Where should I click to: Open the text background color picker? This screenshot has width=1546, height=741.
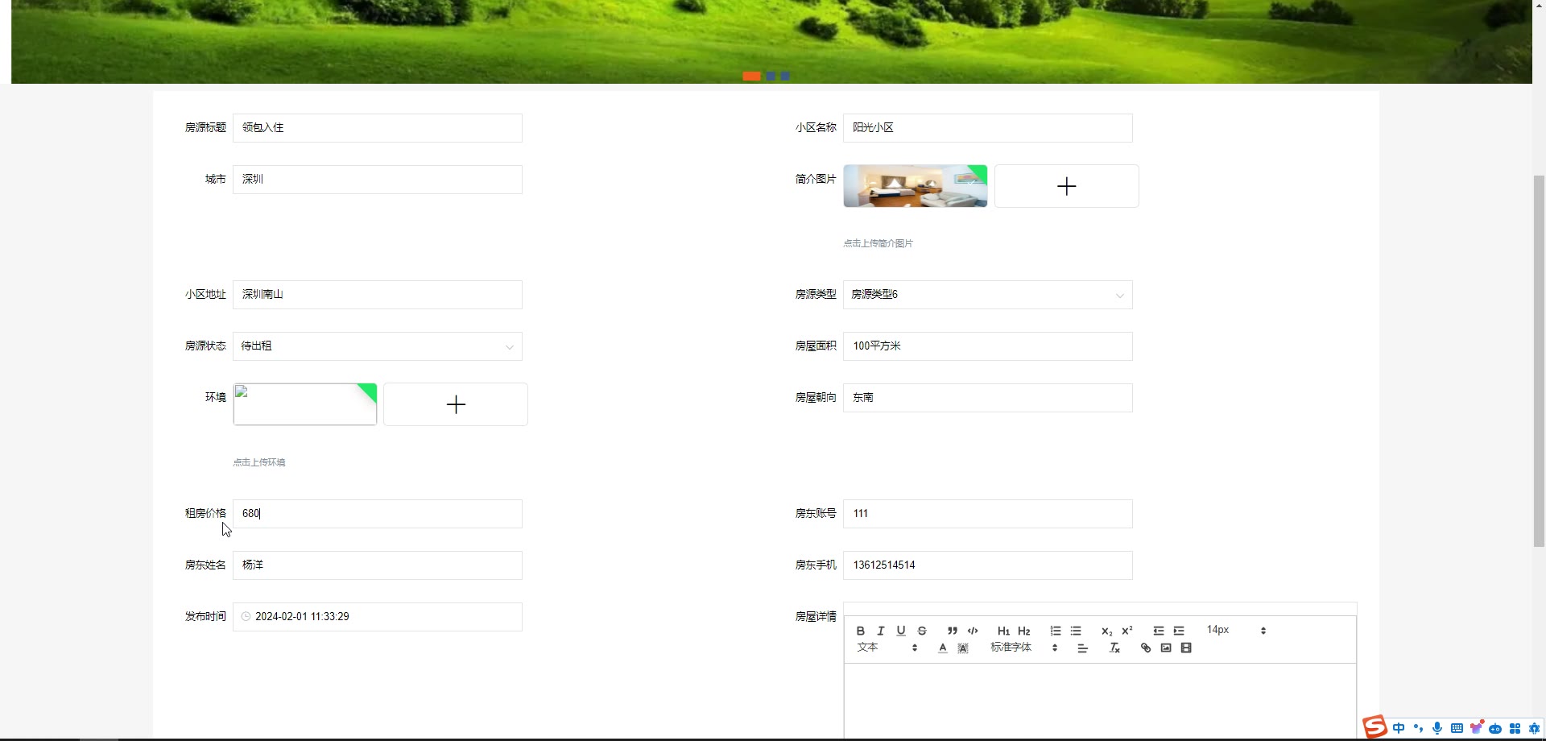click(x=963, y=648)
